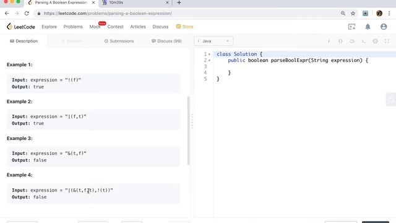This screenshot has height=223, width=396.
Task: Click the panel splitter handle
Action: coord(192,121)
